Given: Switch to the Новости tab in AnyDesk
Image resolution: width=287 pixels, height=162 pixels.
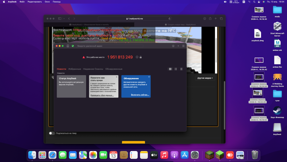Looking at the screenshot, I should [61, 69].
